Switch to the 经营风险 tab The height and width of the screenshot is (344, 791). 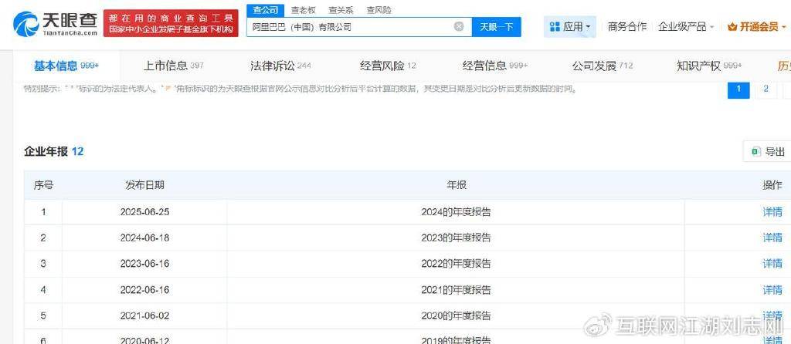[388, 66]
